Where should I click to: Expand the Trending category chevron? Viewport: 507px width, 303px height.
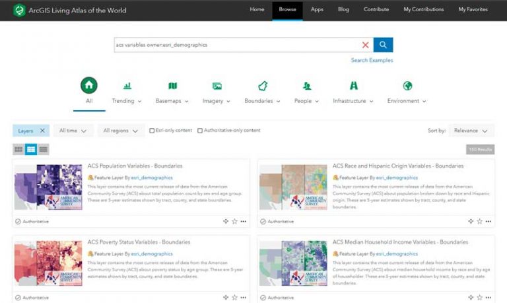140,101
